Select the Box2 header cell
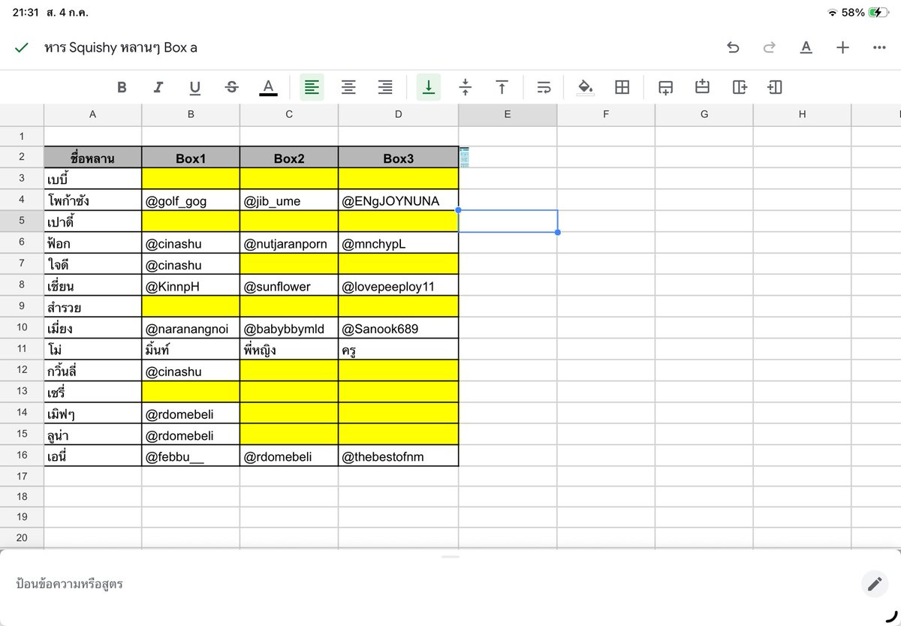This screenshot has width=901, height=626. coord(289,158)
